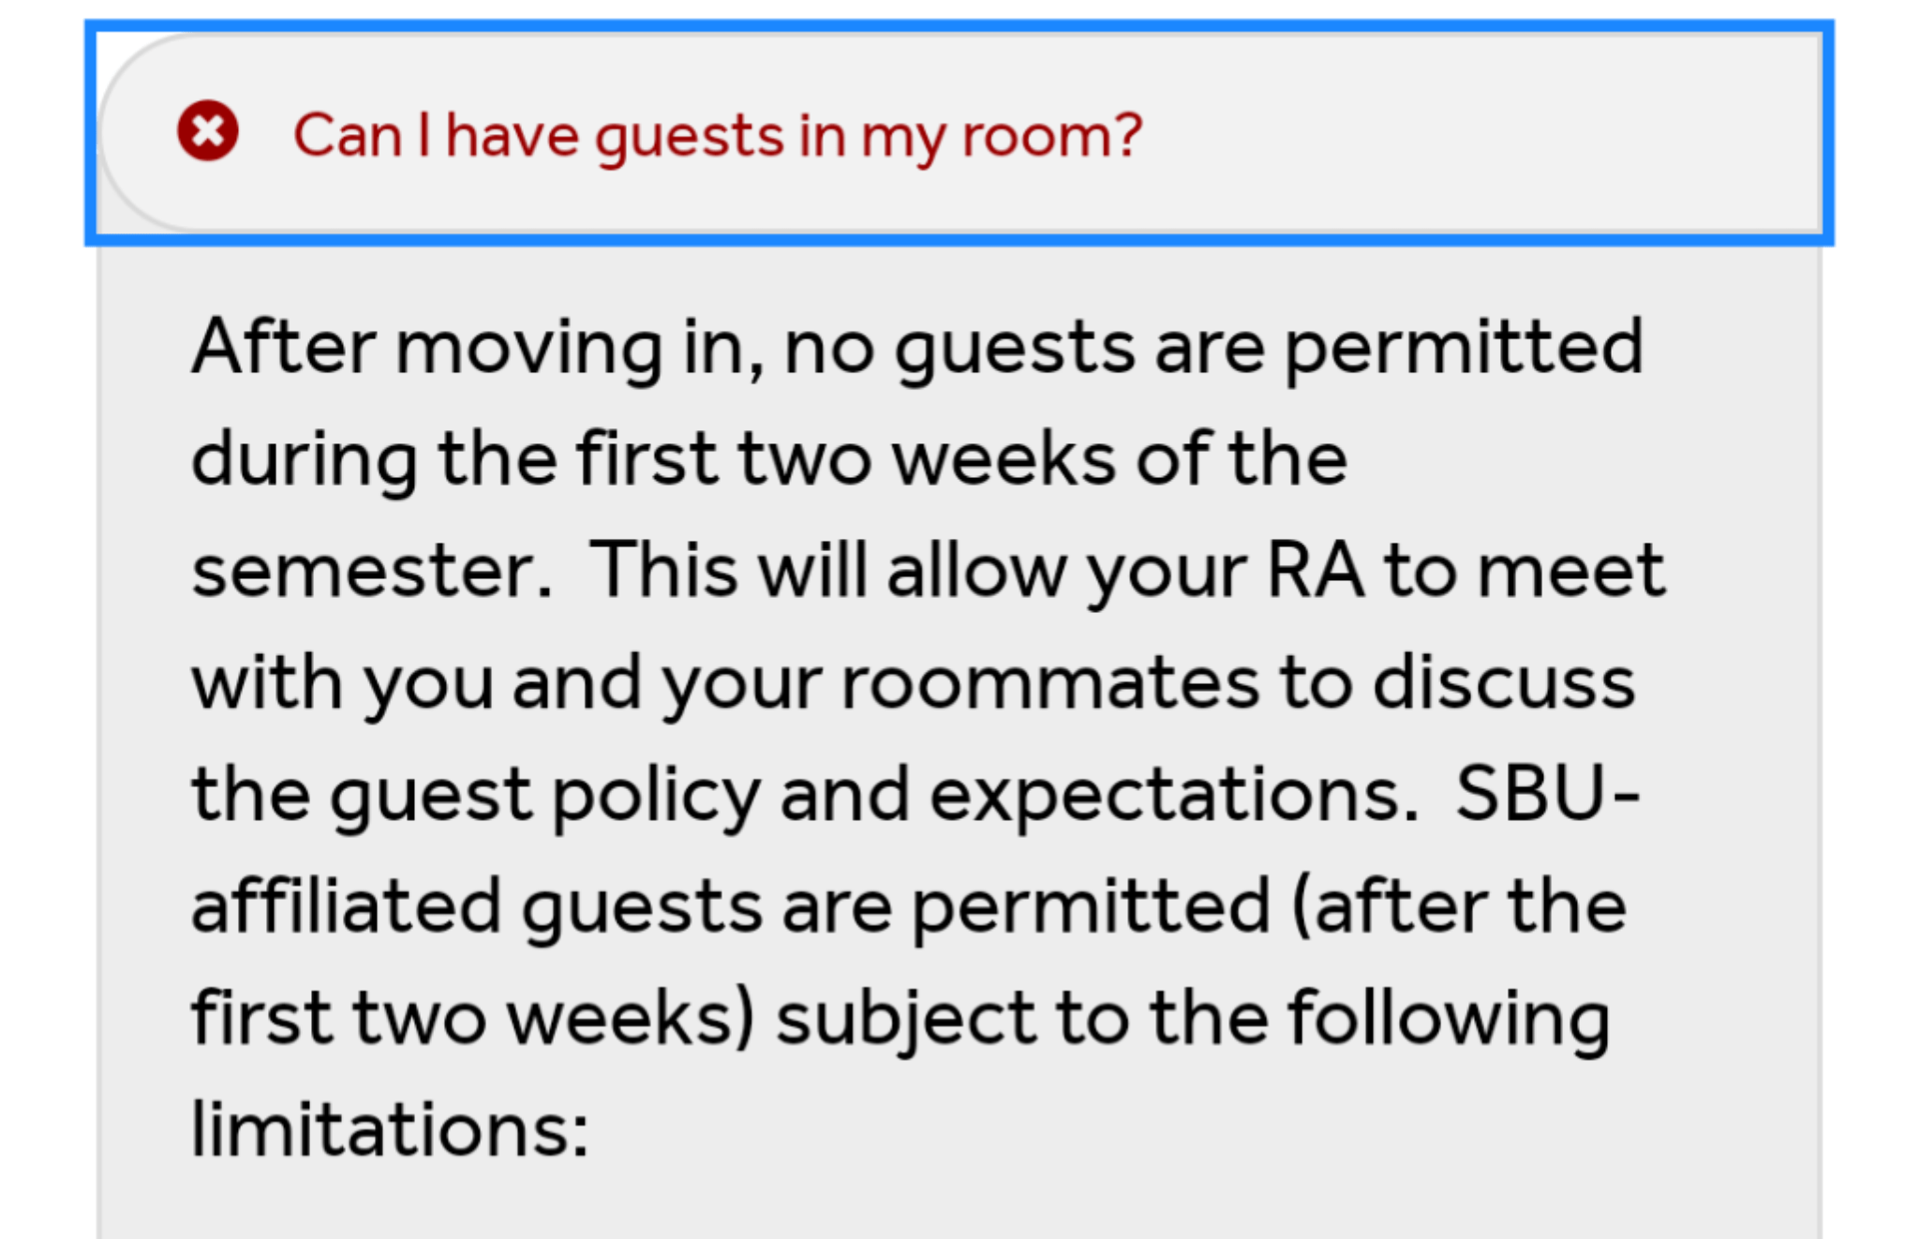The height and width of the screenshot is (1239, 1919).
Task: Click the "RA" text in the paragraph
Action: point(1315,570)
